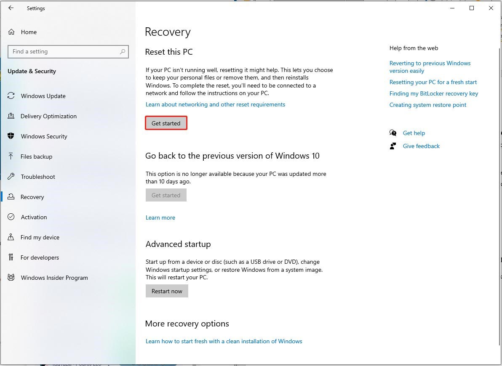Click the More recovery options heading
The height and width of the screenshot is (366, 502).
click(x=187, y=324)
